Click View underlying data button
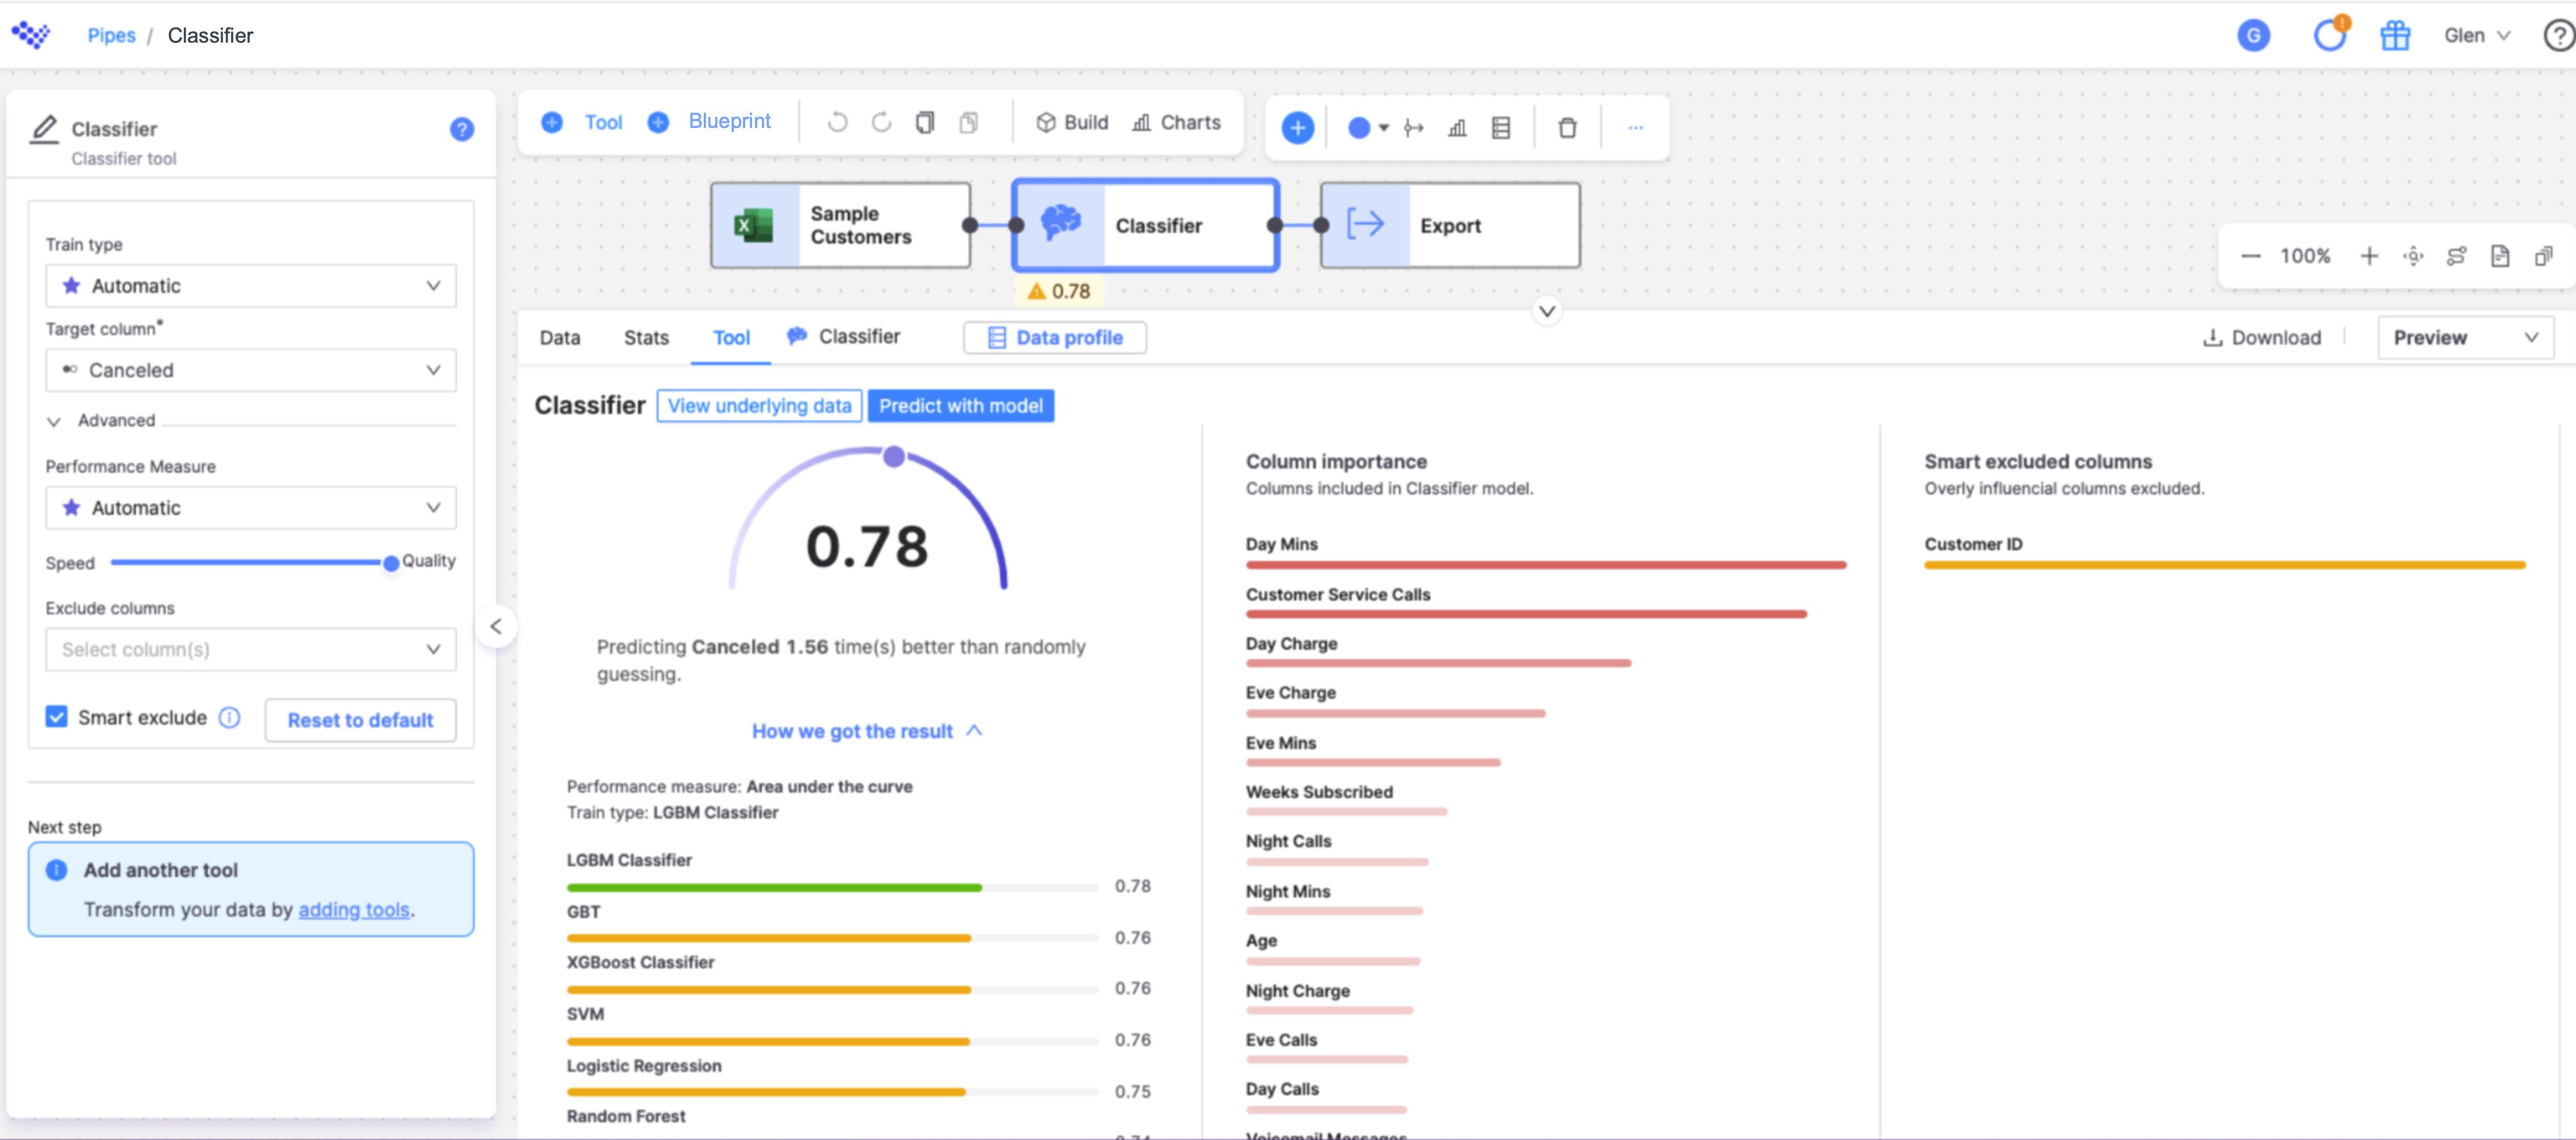This screenshot has height=1140, width=2576. pyautogui.click(x=759, y=405)
